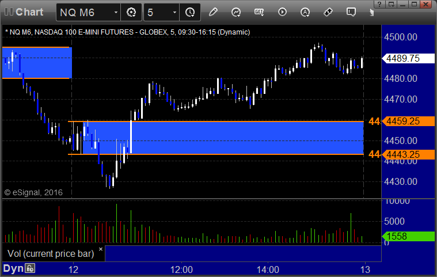The height and width of the screenshot is (277, 437).
Task: Click the Dyn scaling button
Action: 13,268
